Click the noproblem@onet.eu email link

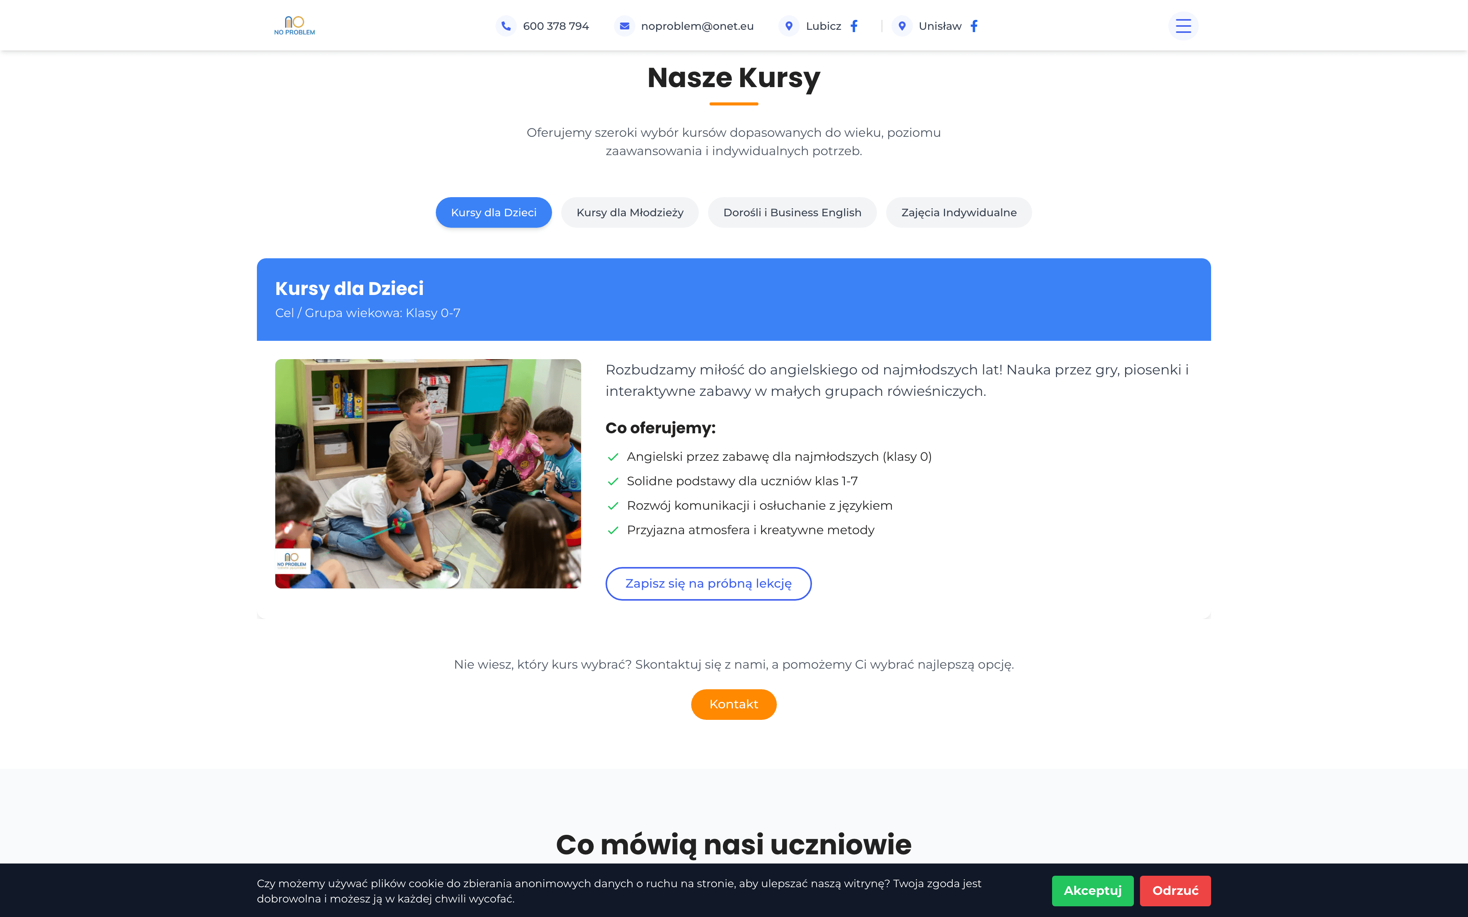(x=697, y=26)
